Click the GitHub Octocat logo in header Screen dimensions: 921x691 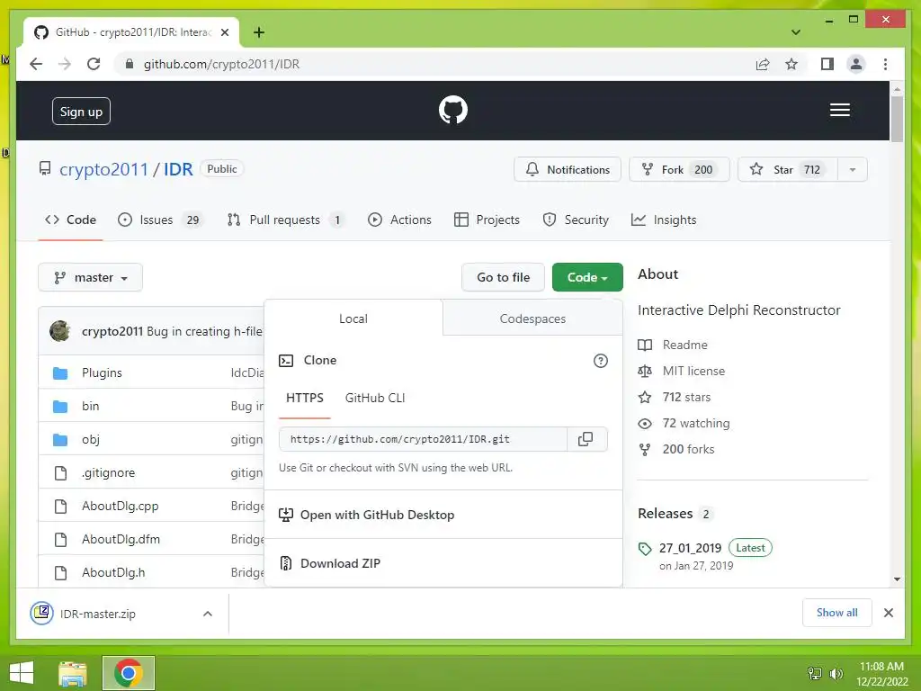click(x=453, y=110)
